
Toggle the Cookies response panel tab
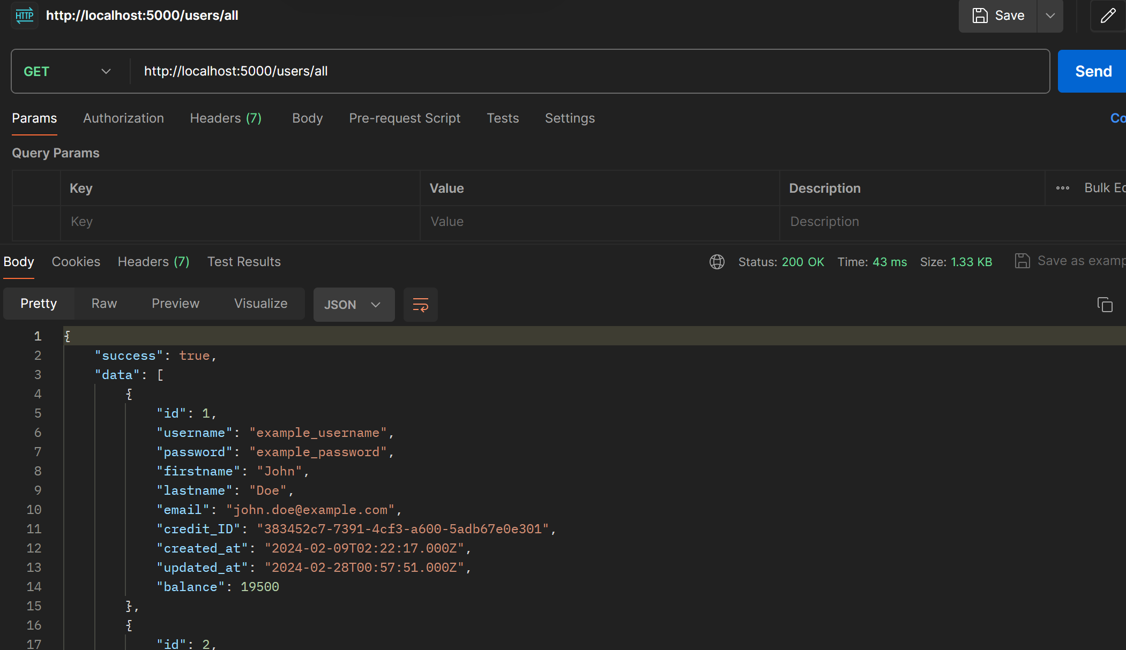pos(76,261)
